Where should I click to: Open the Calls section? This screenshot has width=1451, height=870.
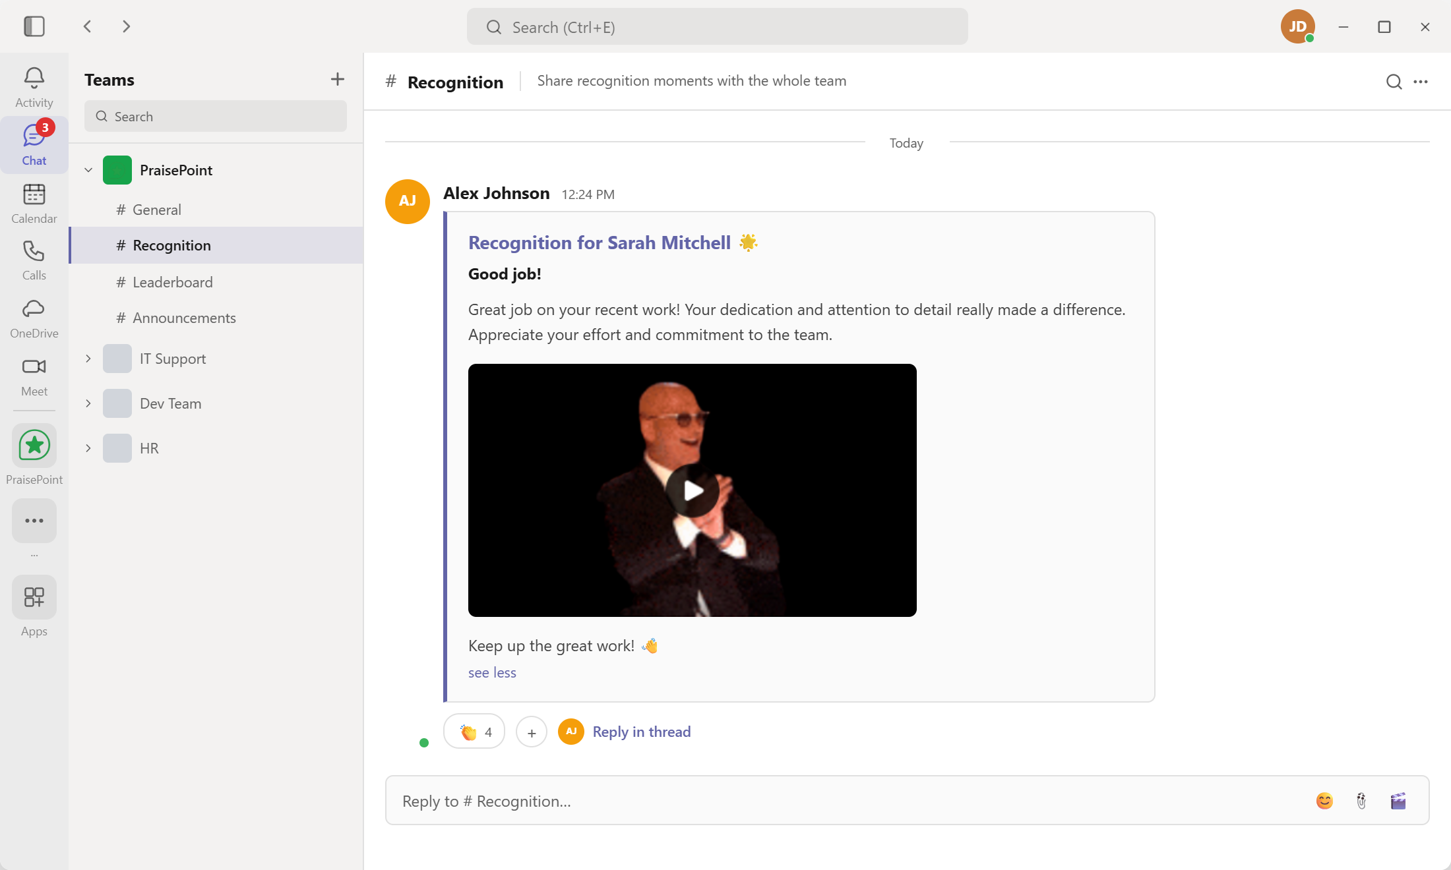coord(34,260)
